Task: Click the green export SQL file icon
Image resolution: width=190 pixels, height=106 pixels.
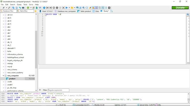Action: 37,8
